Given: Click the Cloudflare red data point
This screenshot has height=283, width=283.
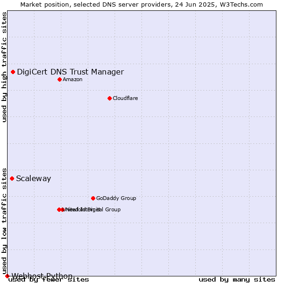Looking at the screenshot, I should pyautogui.click(x=109, y=99).
